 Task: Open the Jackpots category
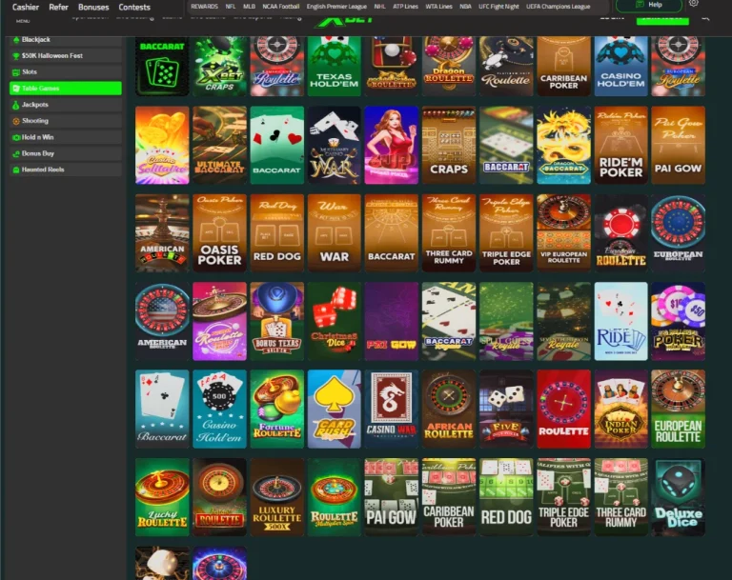(x=66, y=105)
